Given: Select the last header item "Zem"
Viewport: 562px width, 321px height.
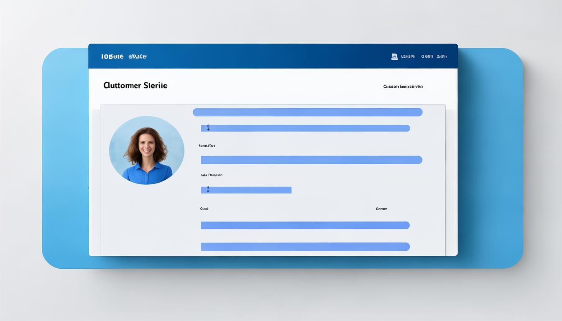Looking at the screenshot, I should point(442,56).
